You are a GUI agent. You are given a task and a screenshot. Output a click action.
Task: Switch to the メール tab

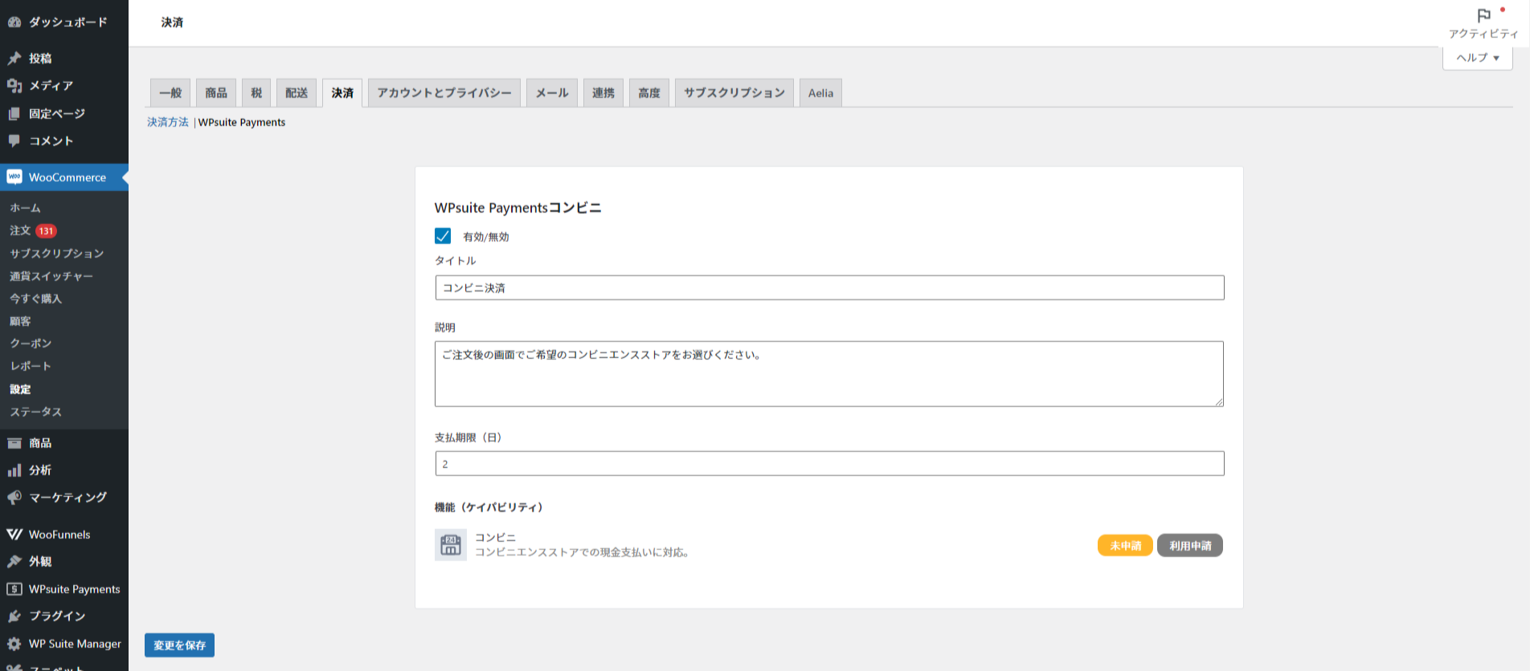tap(552, 93)
